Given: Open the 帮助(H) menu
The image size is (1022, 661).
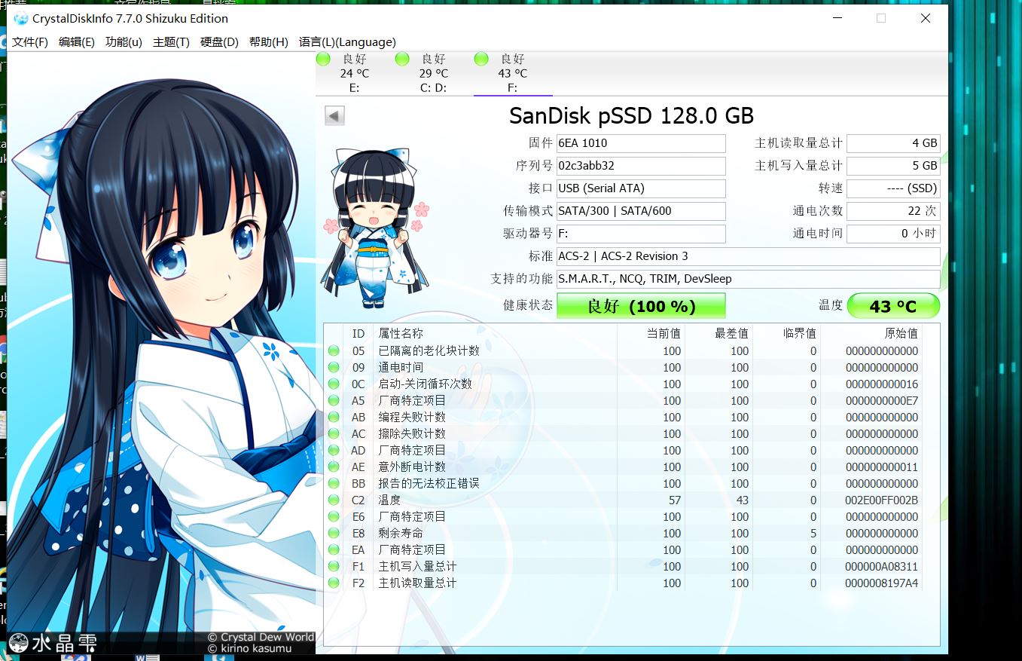Looking at the screenshot, I should click(x=269, y=42).
